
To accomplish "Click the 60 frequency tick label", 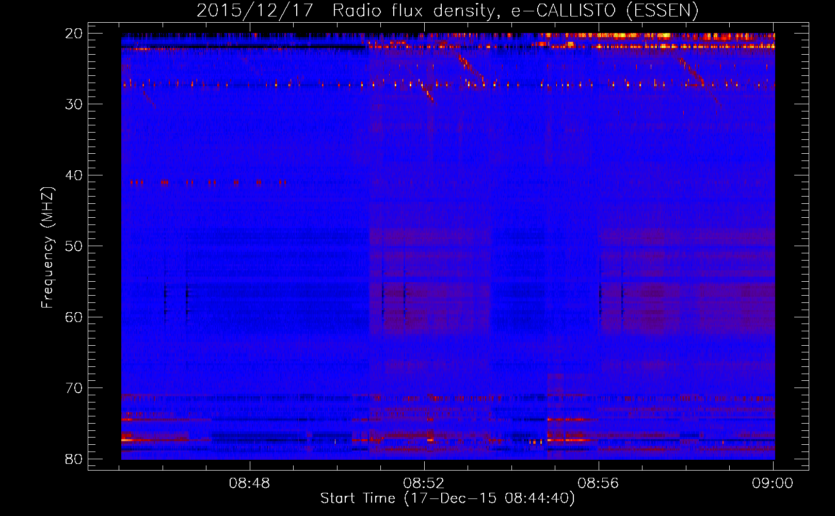I will 74,317.
